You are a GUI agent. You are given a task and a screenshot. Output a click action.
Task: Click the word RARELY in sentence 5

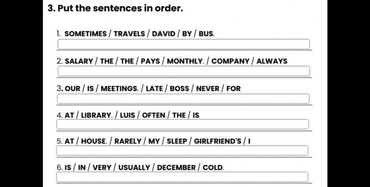tap(128, 141)
